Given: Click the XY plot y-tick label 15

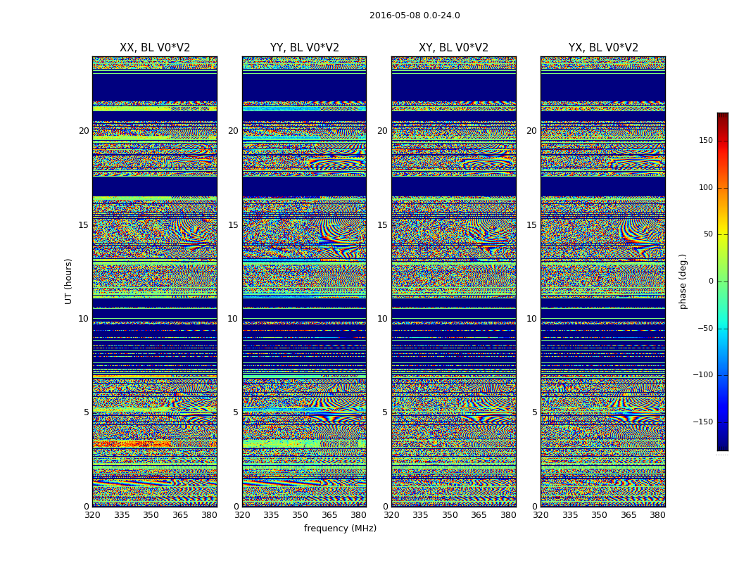Looking at the screenshot, I should click(382, 224).
